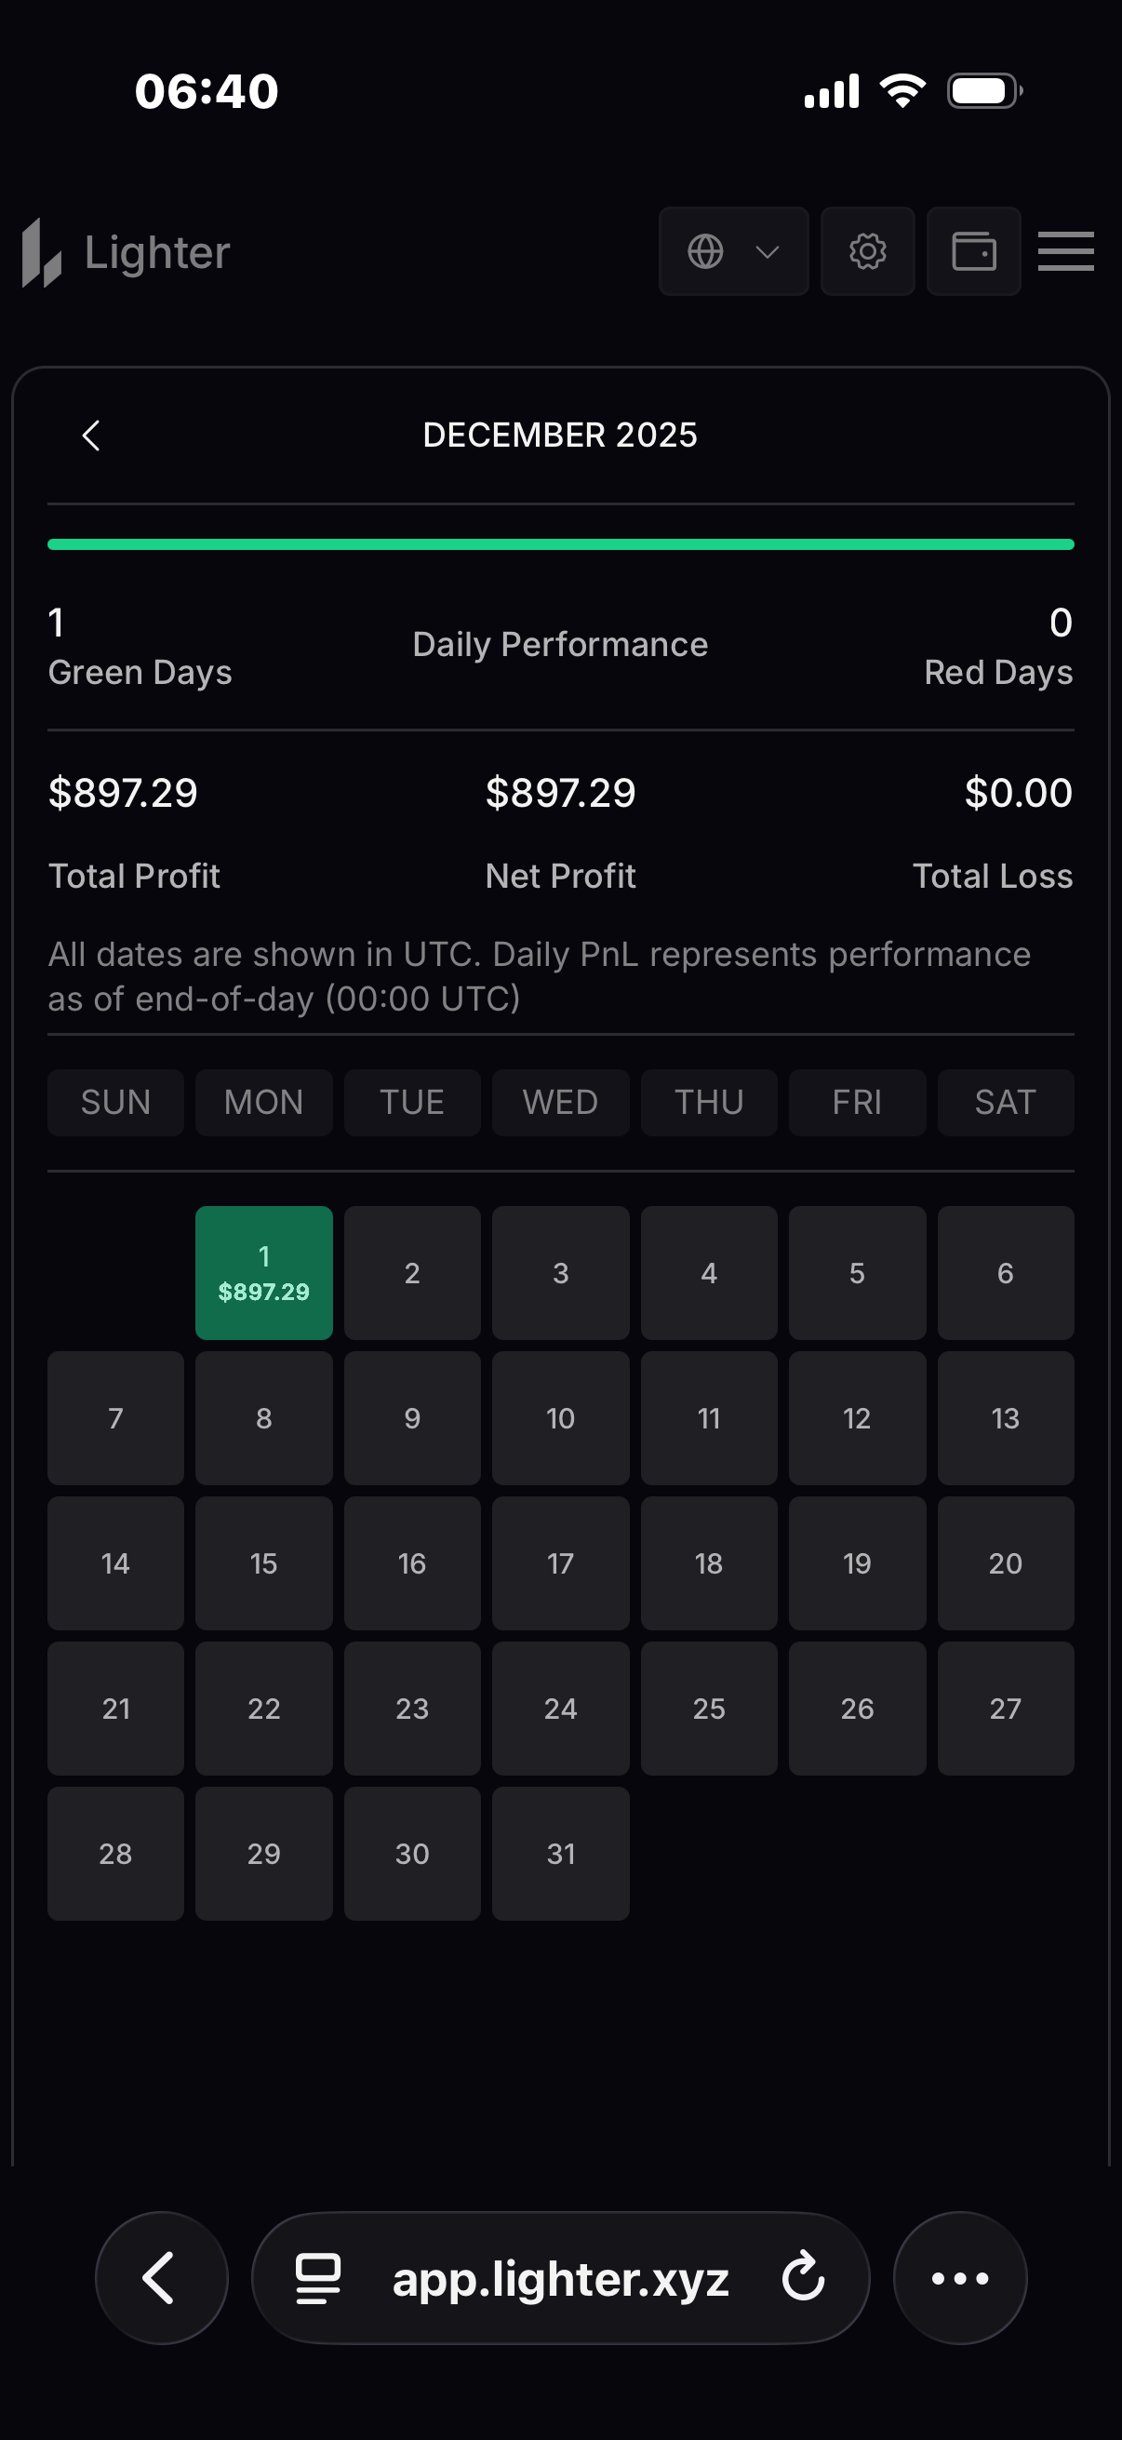Reload the page with refresh icon
1122x2440 pixels.
[803, 2277]
